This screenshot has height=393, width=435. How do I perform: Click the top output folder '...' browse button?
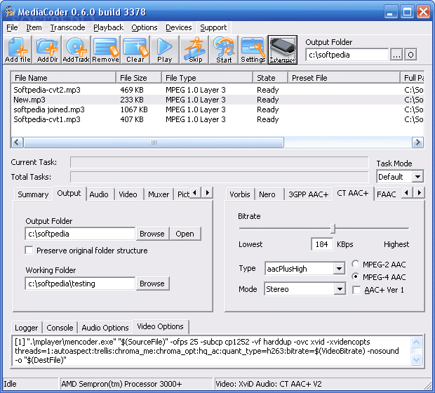click(x=396, y=55)
